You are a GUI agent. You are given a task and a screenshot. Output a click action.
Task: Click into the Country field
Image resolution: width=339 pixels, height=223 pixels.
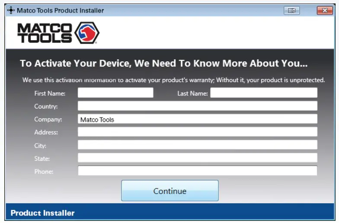(x=197, y=106)
